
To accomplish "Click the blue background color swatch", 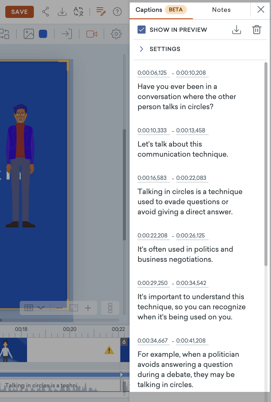I will [x=43, y=34].
